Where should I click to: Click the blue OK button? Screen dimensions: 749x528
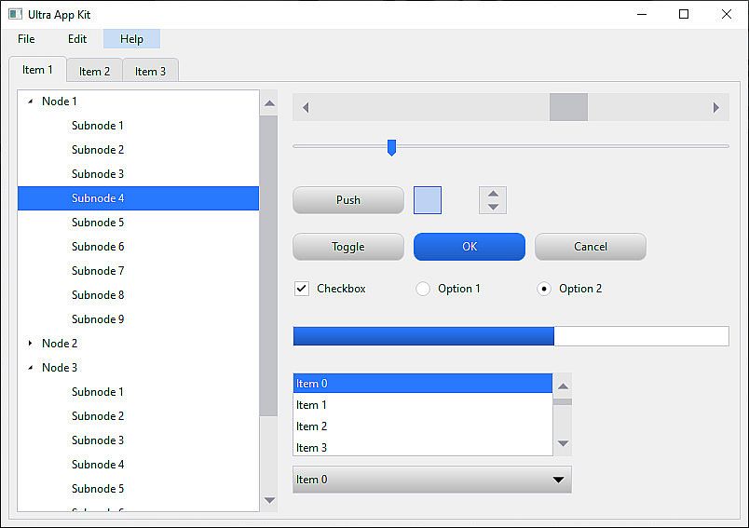pyautogui.click(x=469, y=247)
